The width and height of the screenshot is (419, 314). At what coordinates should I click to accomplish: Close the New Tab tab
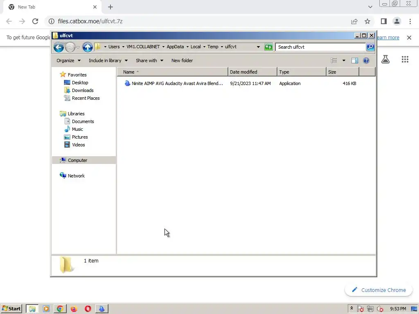tap(95, 7)
